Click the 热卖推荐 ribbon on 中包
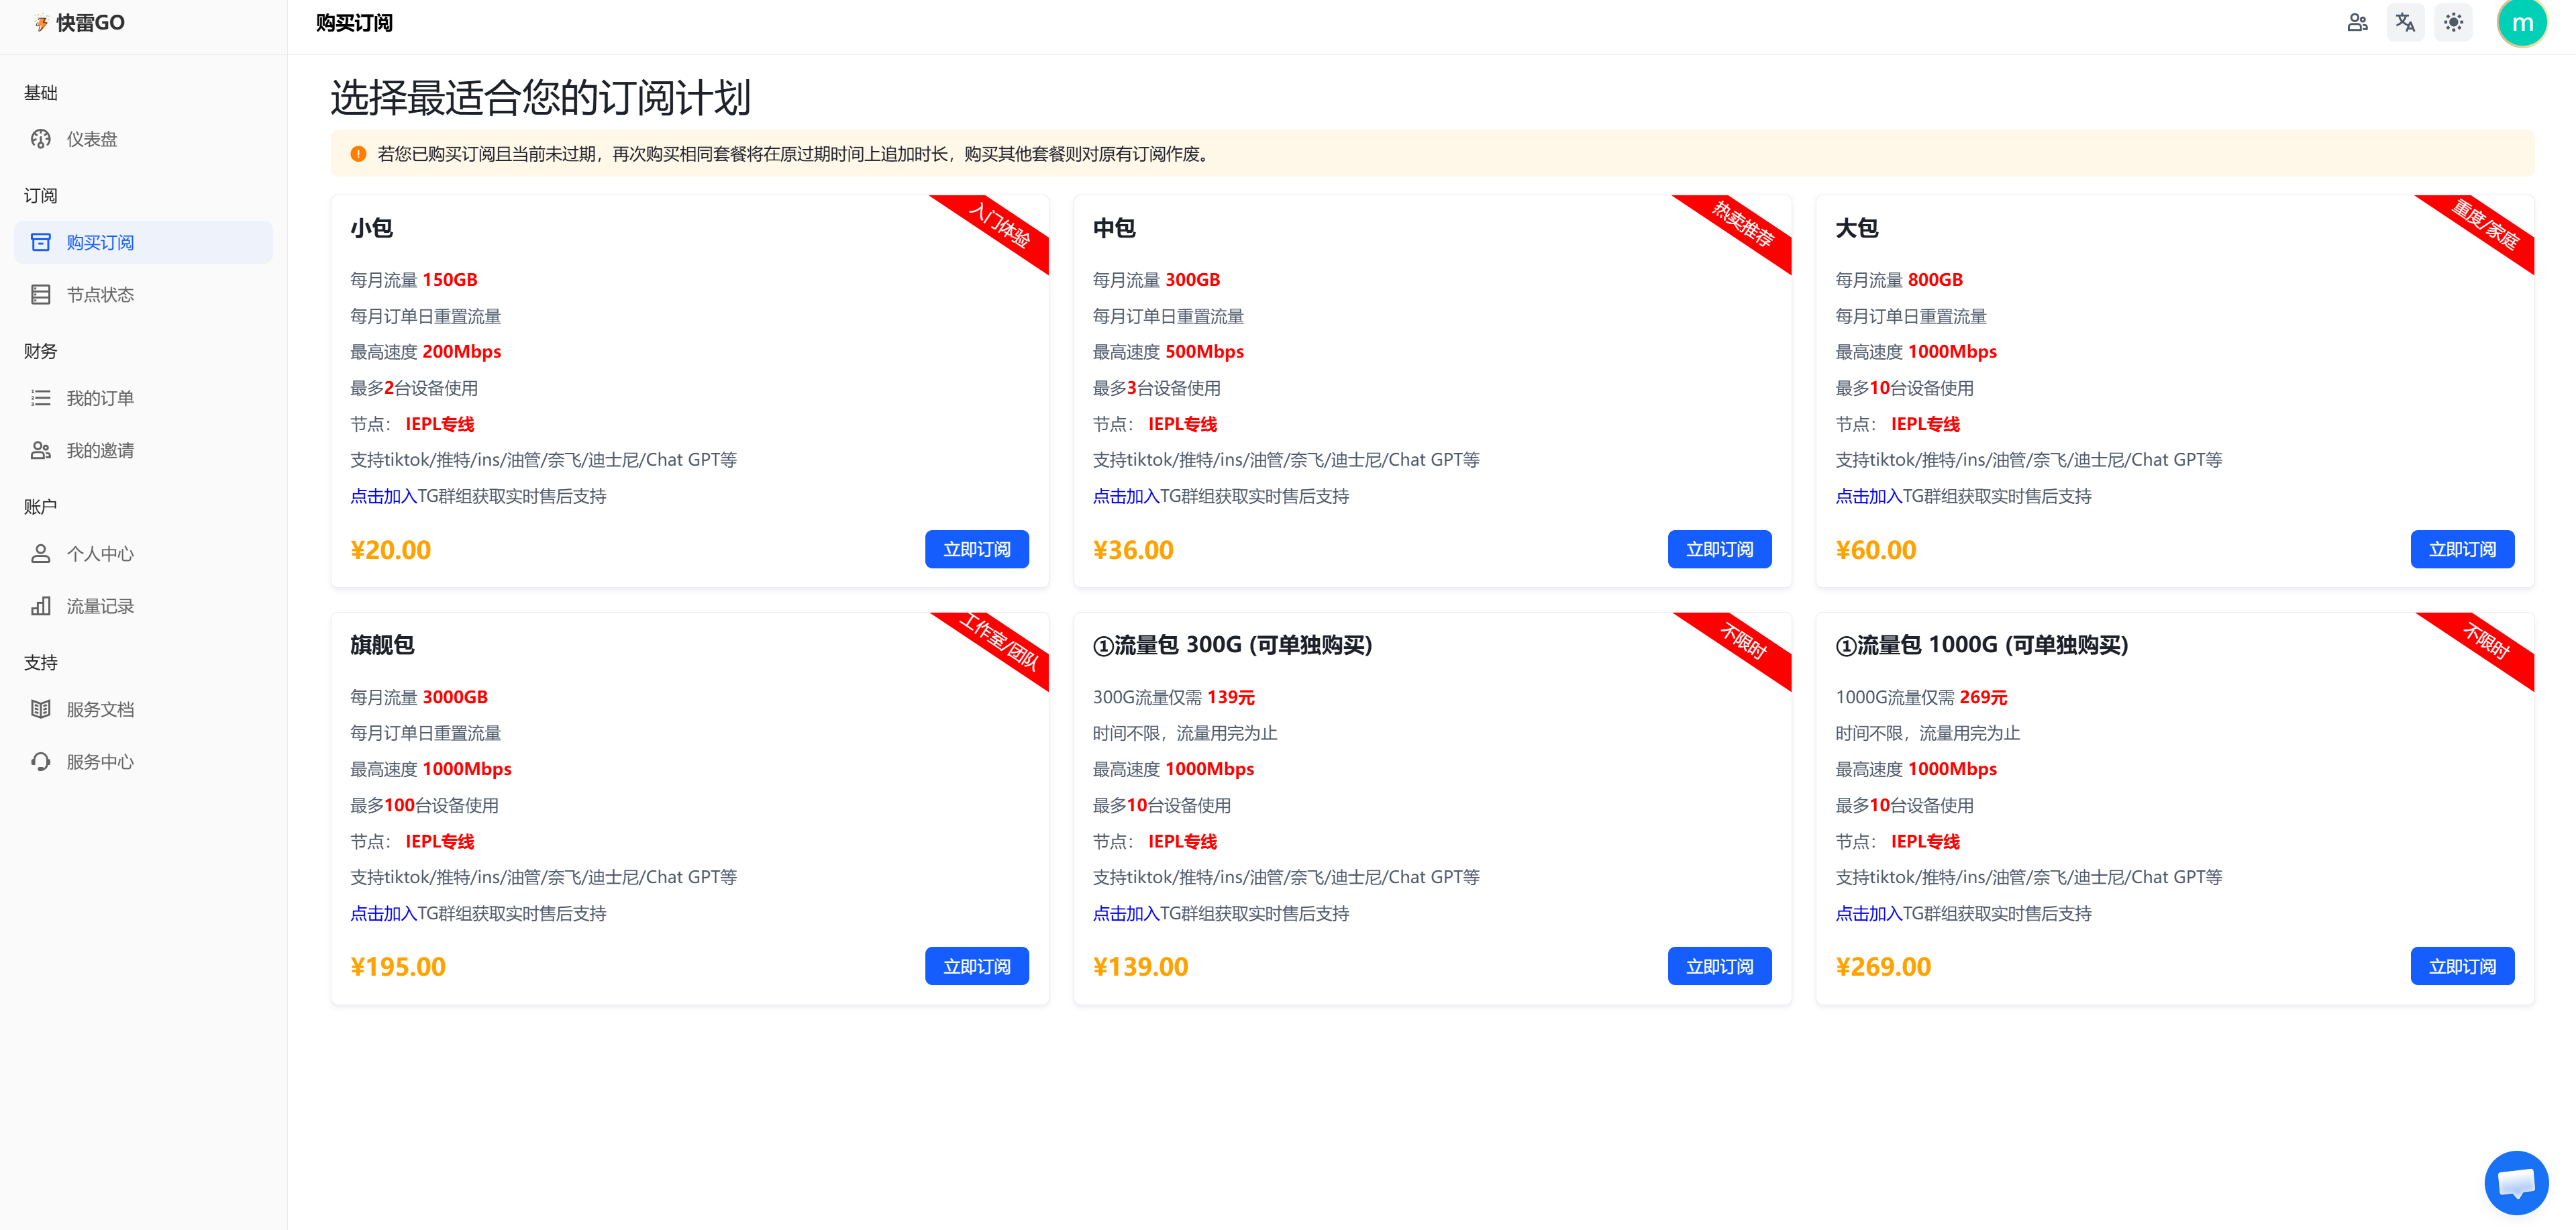 [x=1743, y=225]
